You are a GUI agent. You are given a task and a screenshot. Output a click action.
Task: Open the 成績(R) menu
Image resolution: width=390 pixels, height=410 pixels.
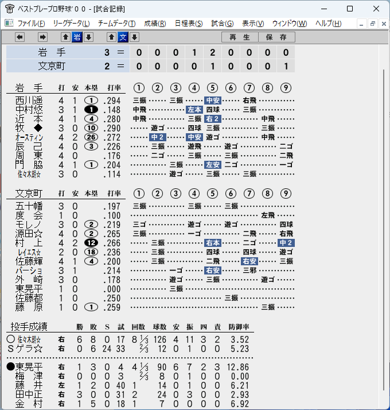pyautogui.click(x=155, y=24)
